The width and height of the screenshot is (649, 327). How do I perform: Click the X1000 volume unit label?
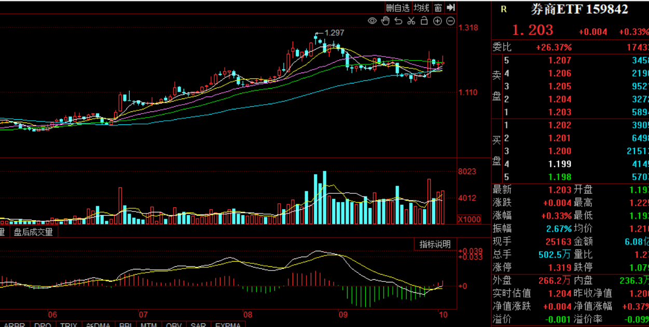pos(470,220)
